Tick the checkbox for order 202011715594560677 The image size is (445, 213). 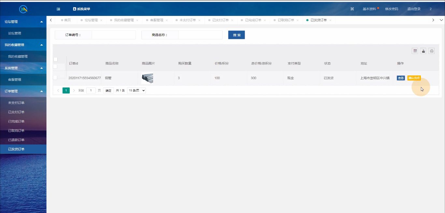coord(55,78)
